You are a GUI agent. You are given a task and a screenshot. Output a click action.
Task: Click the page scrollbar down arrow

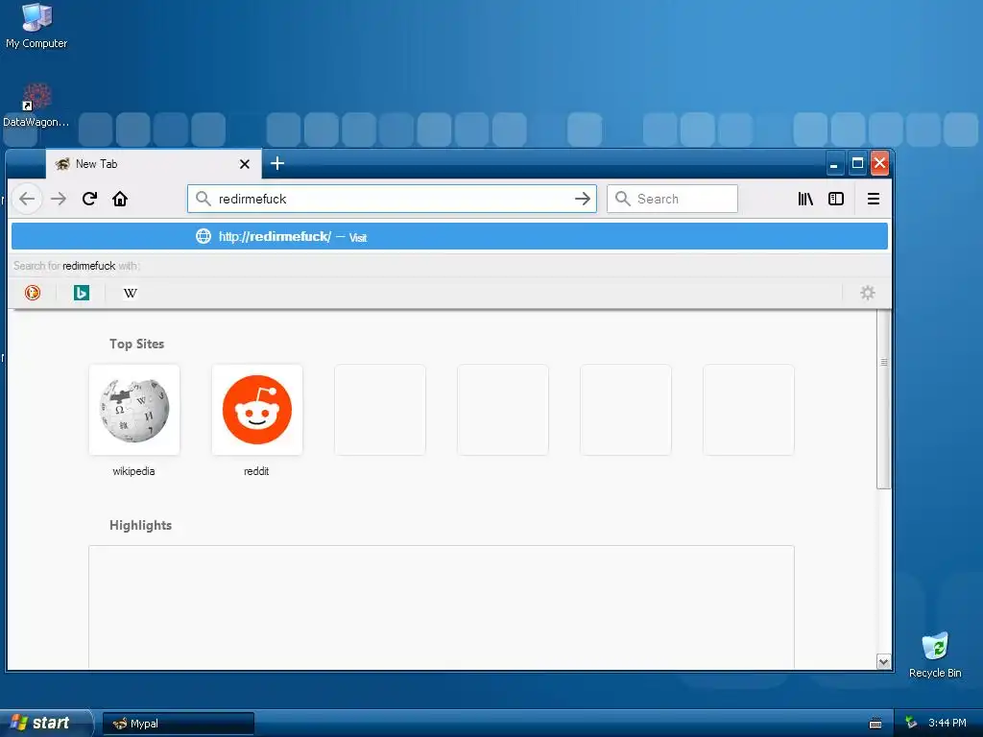884,661
